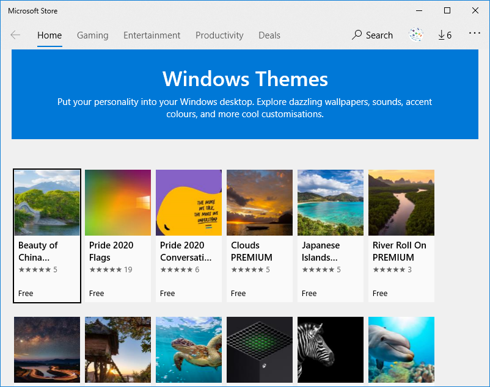
Task: Select the sea turtle theme thumbnail
Action: coord(189,350)
